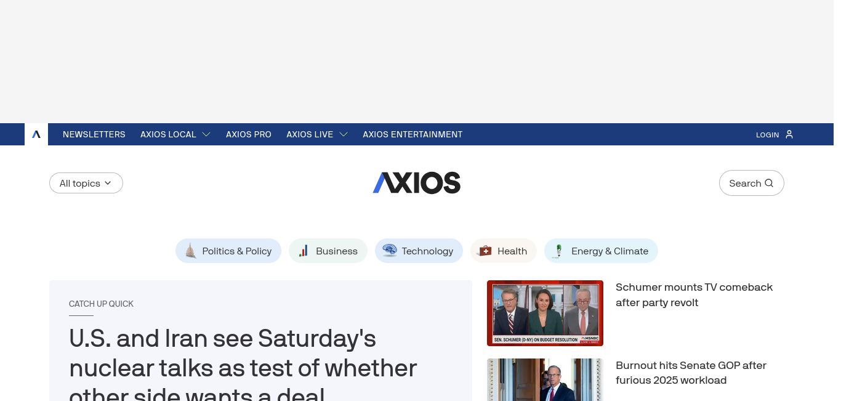
Task: Click the large Axios logo
Action: (417, 183)
